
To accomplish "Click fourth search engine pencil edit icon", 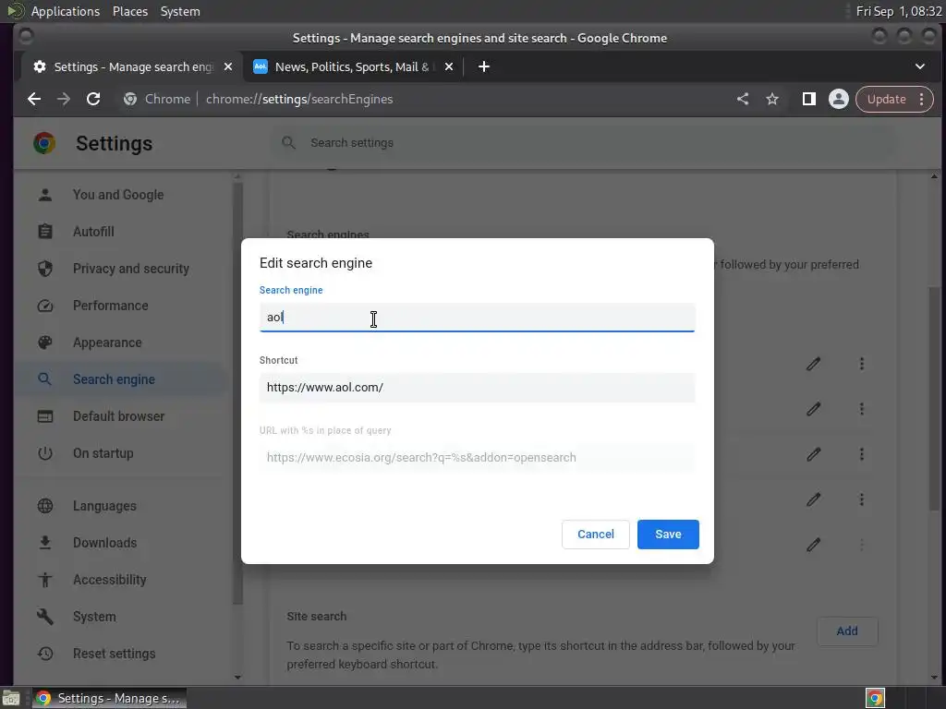I will click(813, 499).
